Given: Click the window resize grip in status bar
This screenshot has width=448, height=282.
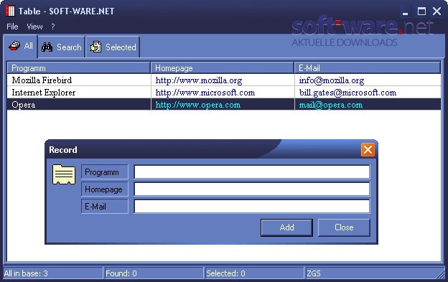Looking at the screenshot, I should point(440,274).
